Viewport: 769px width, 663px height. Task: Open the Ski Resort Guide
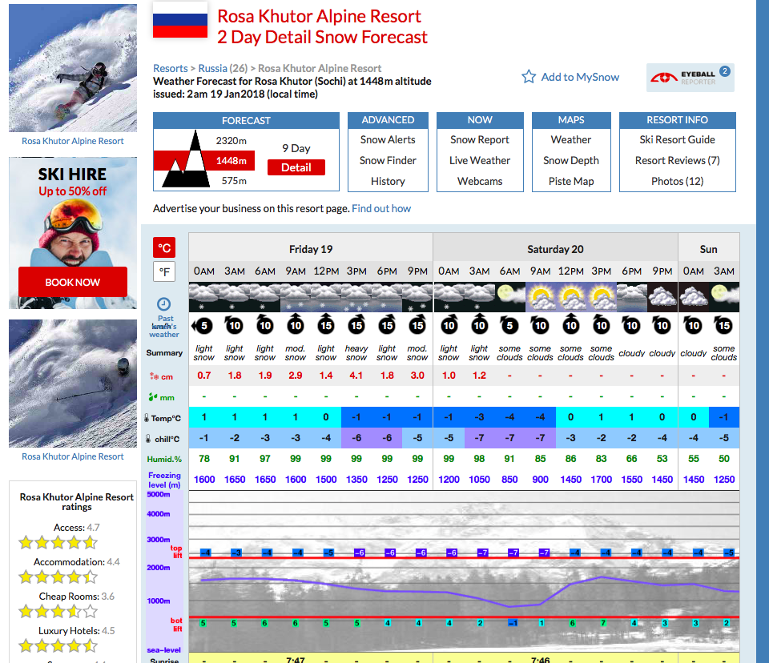click(678, 140)
